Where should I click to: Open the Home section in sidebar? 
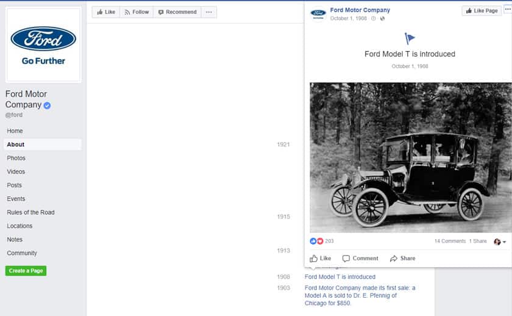[15, 131]
